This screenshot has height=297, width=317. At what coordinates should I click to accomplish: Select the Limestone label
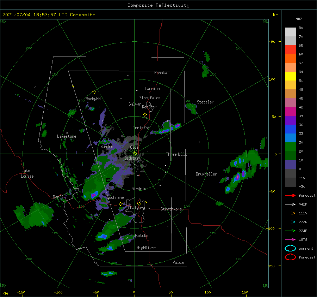pos(67,136)
